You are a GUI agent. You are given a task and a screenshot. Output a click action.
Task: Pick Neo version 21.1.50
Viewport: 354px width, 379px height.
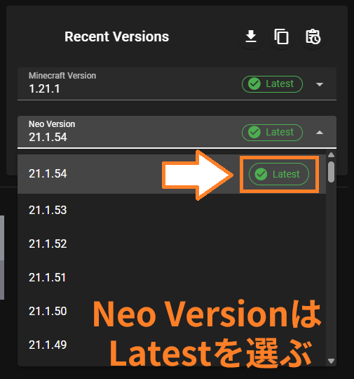tap(172, 311)
